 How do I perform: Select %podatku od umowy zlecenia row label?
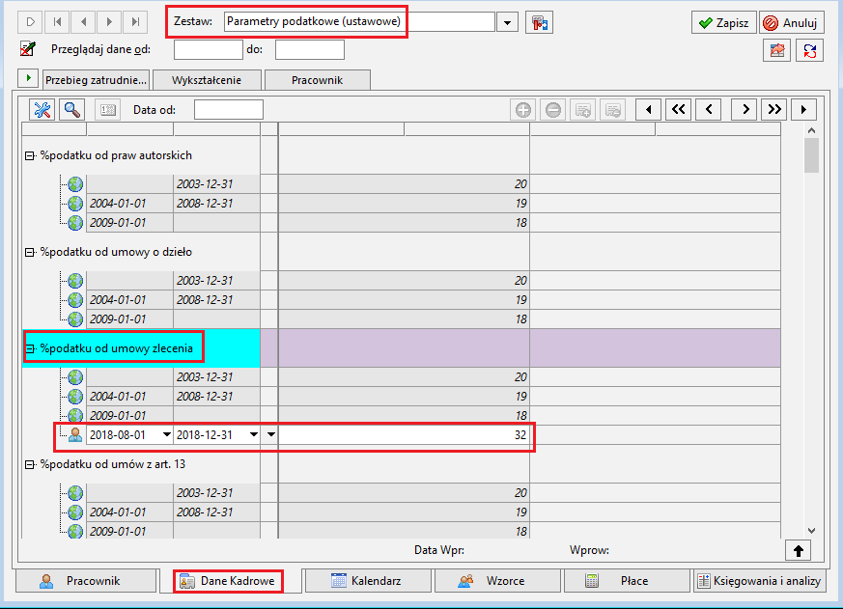pyautogui.click(x=116, y=348)
